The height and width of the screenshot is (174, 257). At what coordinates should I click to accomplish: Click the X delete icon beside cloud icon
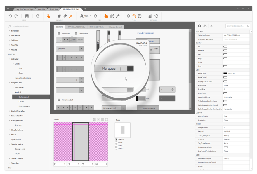[211, 26]
